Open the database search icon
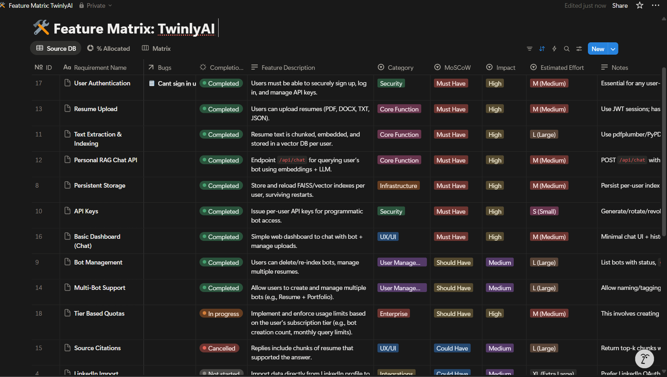The width and height of the screenshot is (667, 377). [x=567, y=49]
